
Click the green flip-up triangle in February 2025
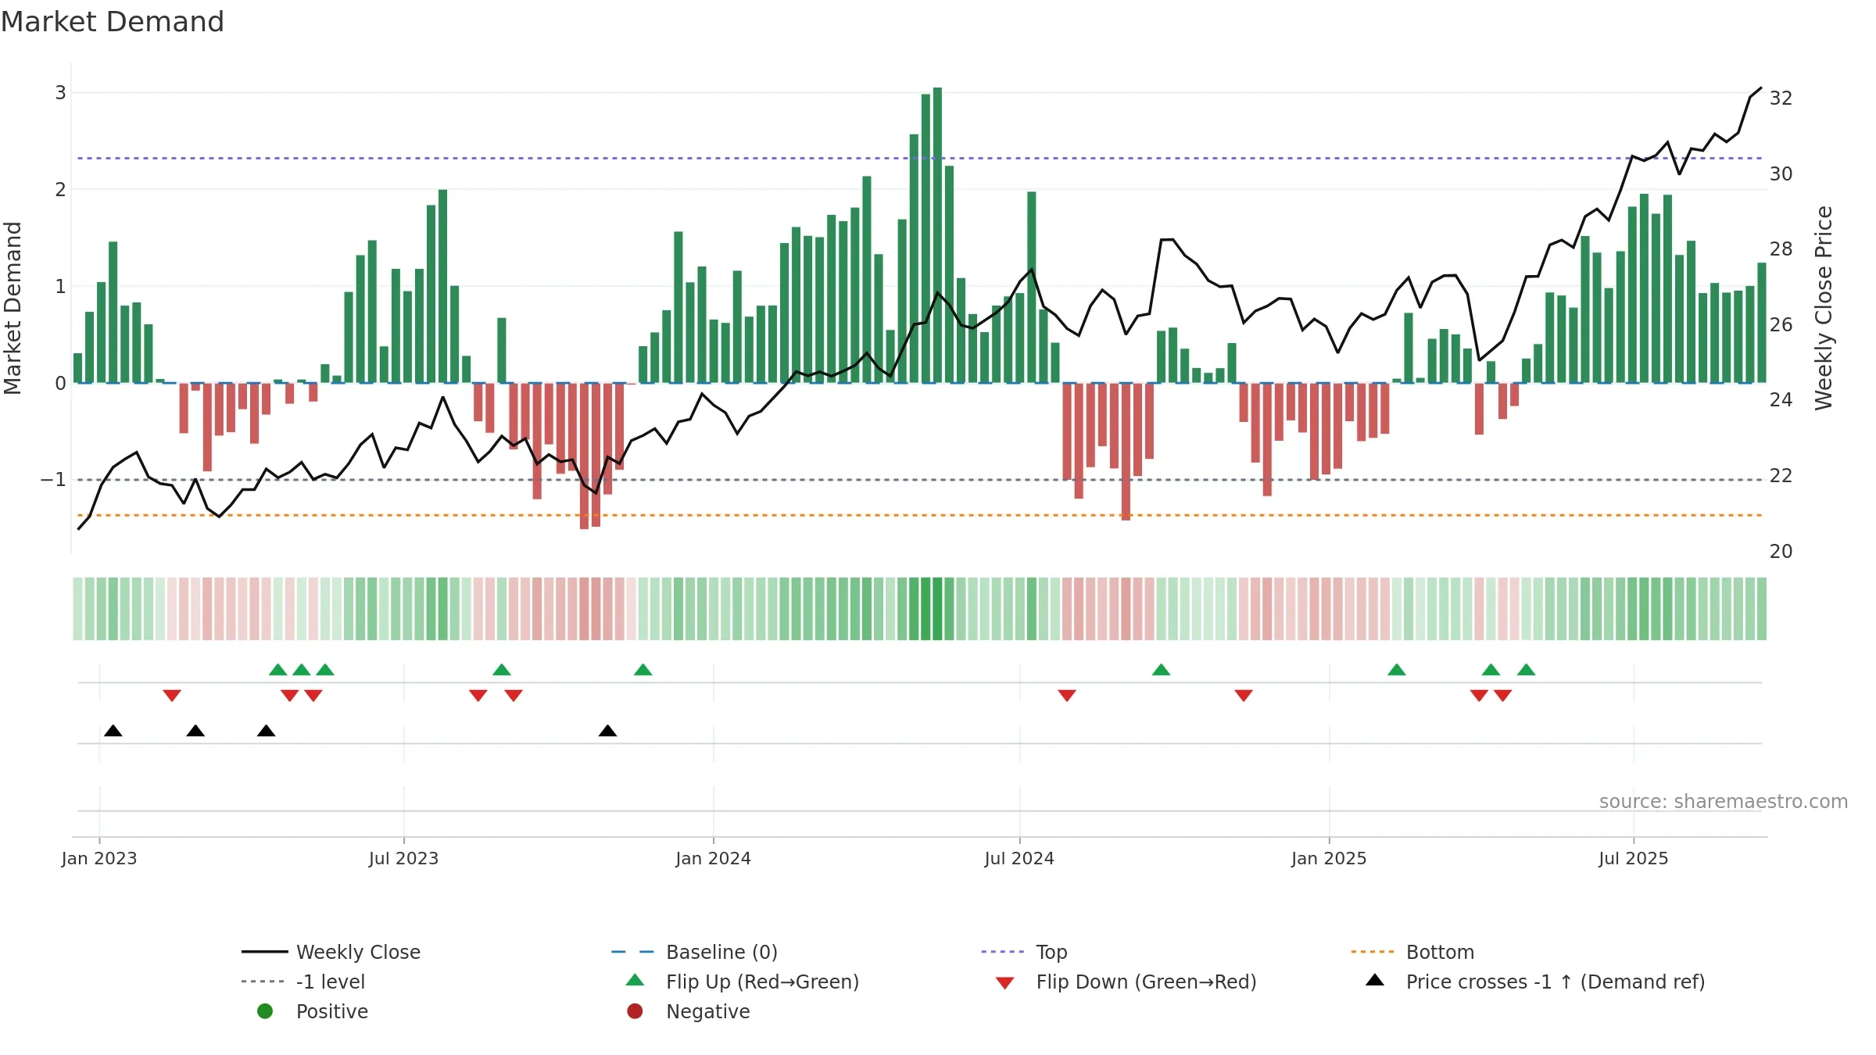[x=1397, y=670]
